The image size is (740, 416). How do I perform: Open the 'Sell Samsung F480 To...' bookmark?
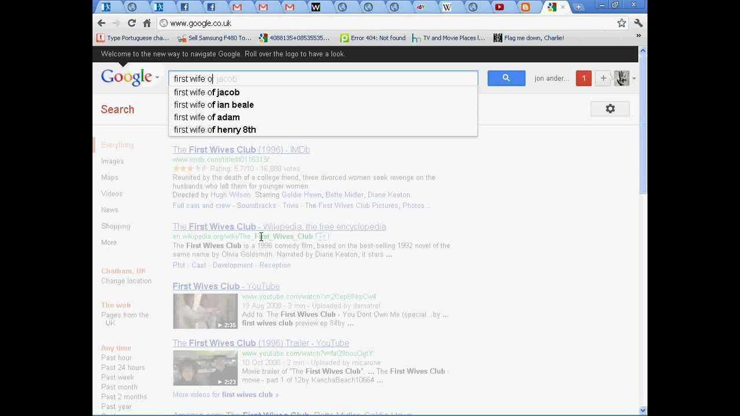[x=214, y=38]
